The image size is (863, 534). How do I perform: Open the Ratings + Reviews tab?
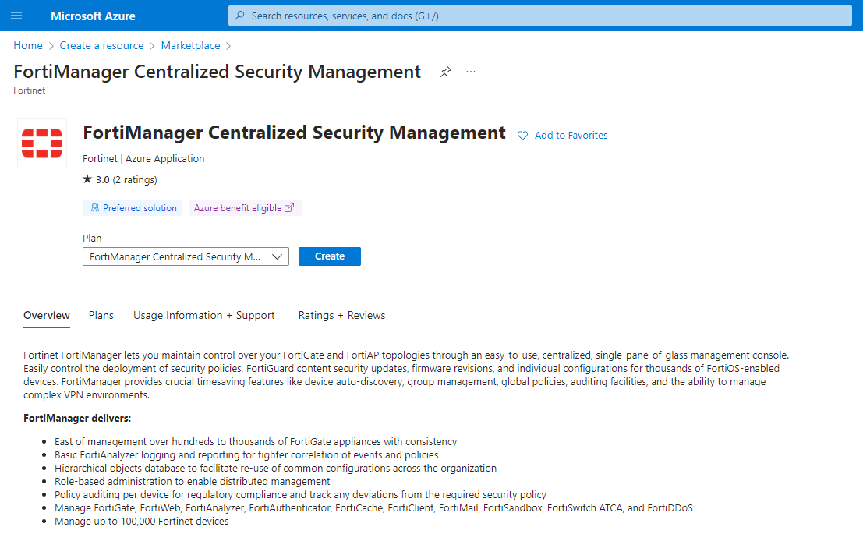(341, 316)
